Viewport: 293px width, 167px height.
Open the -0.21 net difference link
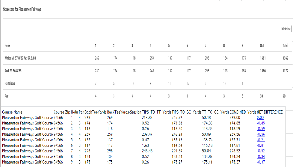click(x=261, y=140)
